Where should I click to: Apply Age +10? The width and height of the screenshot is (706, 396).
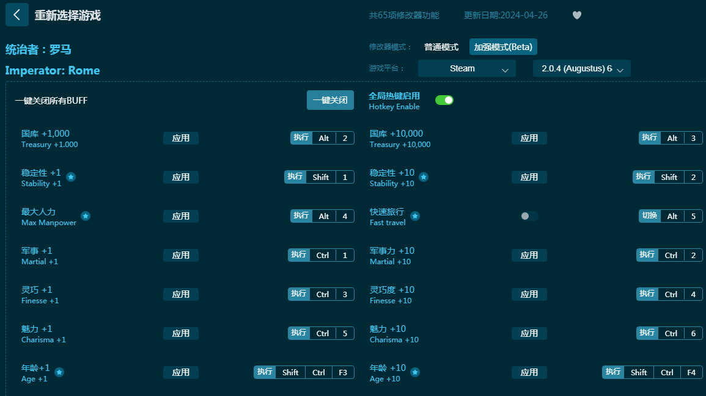[529, 372]
